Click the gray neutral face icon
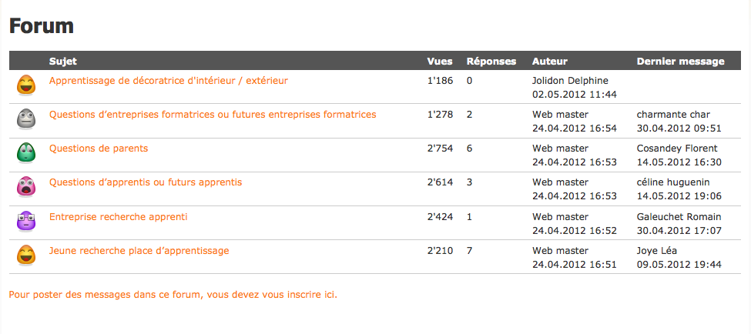 [x=26, y=119]
